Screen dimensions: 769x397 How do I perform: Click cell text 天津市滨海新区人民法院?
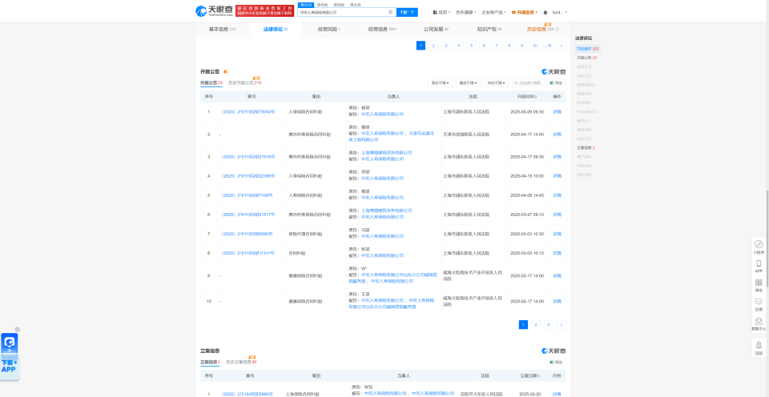click(x=466, y=134)
